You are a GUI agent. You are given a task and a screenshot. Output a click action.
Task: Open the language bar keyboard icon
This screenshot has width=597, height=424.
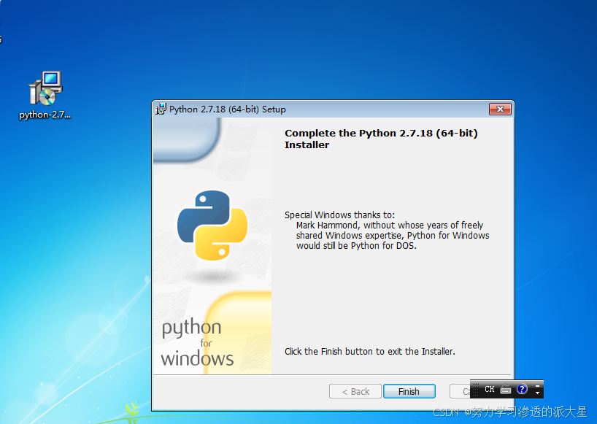pos(506,390)
